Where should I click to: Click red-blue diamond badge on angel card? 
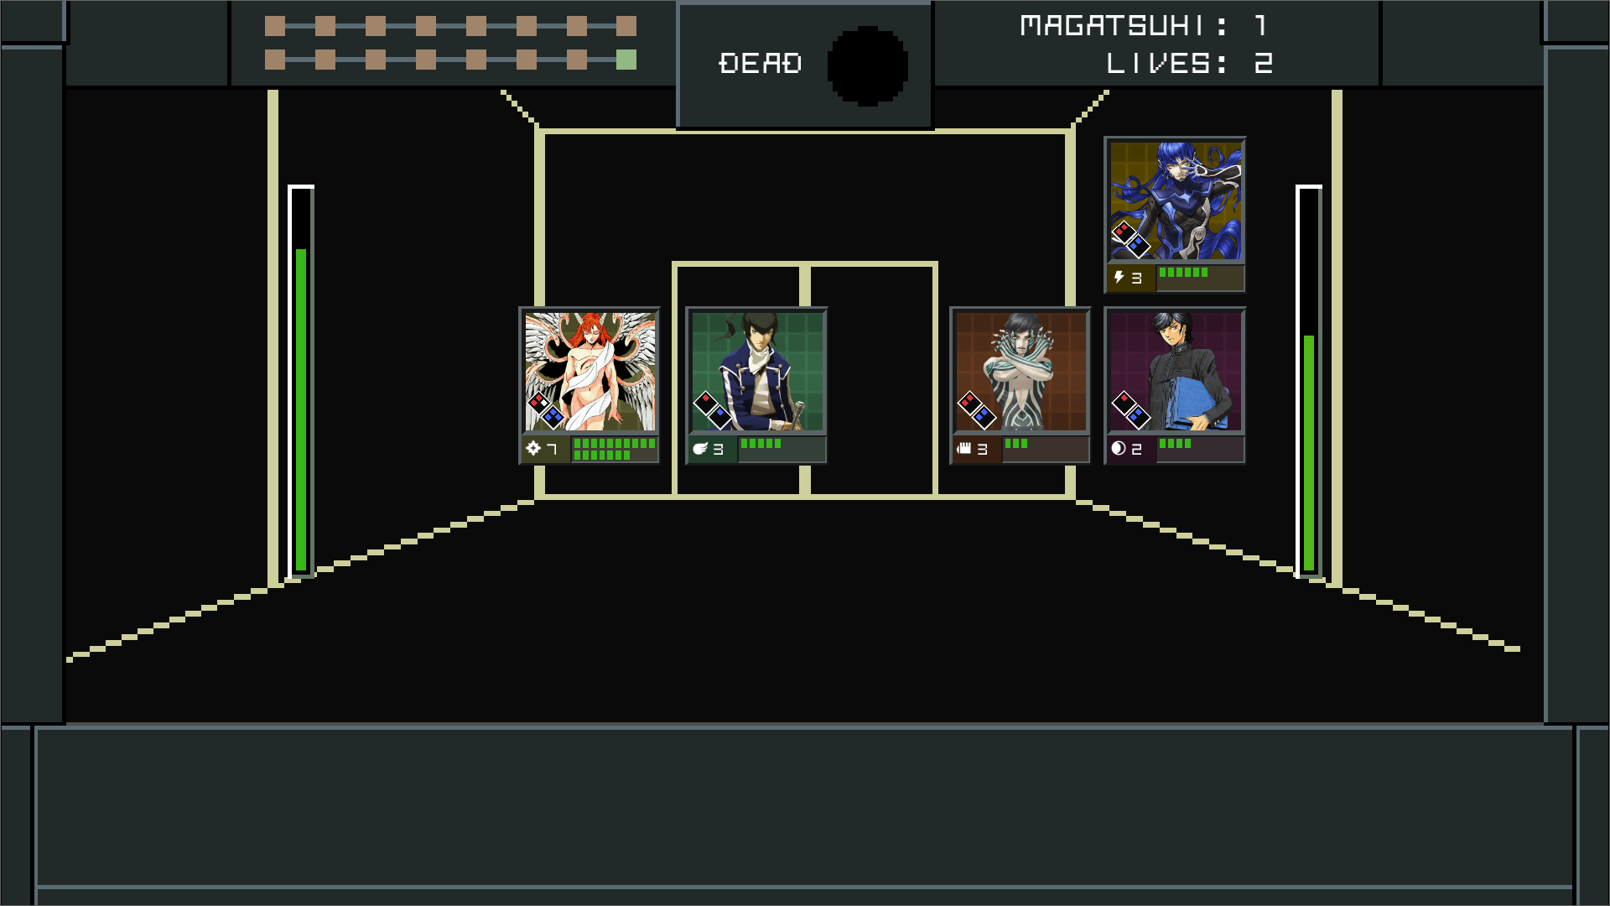[x=545, y=410]
